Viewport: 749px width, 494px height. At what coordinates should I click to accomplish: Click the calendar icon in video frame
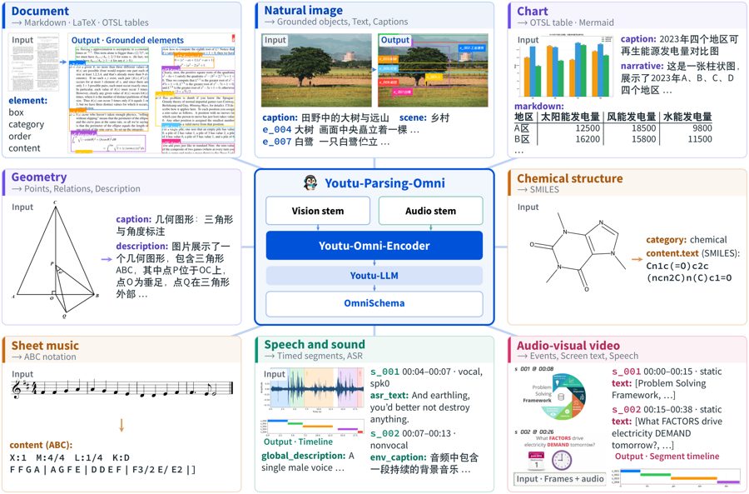[536, 461]
